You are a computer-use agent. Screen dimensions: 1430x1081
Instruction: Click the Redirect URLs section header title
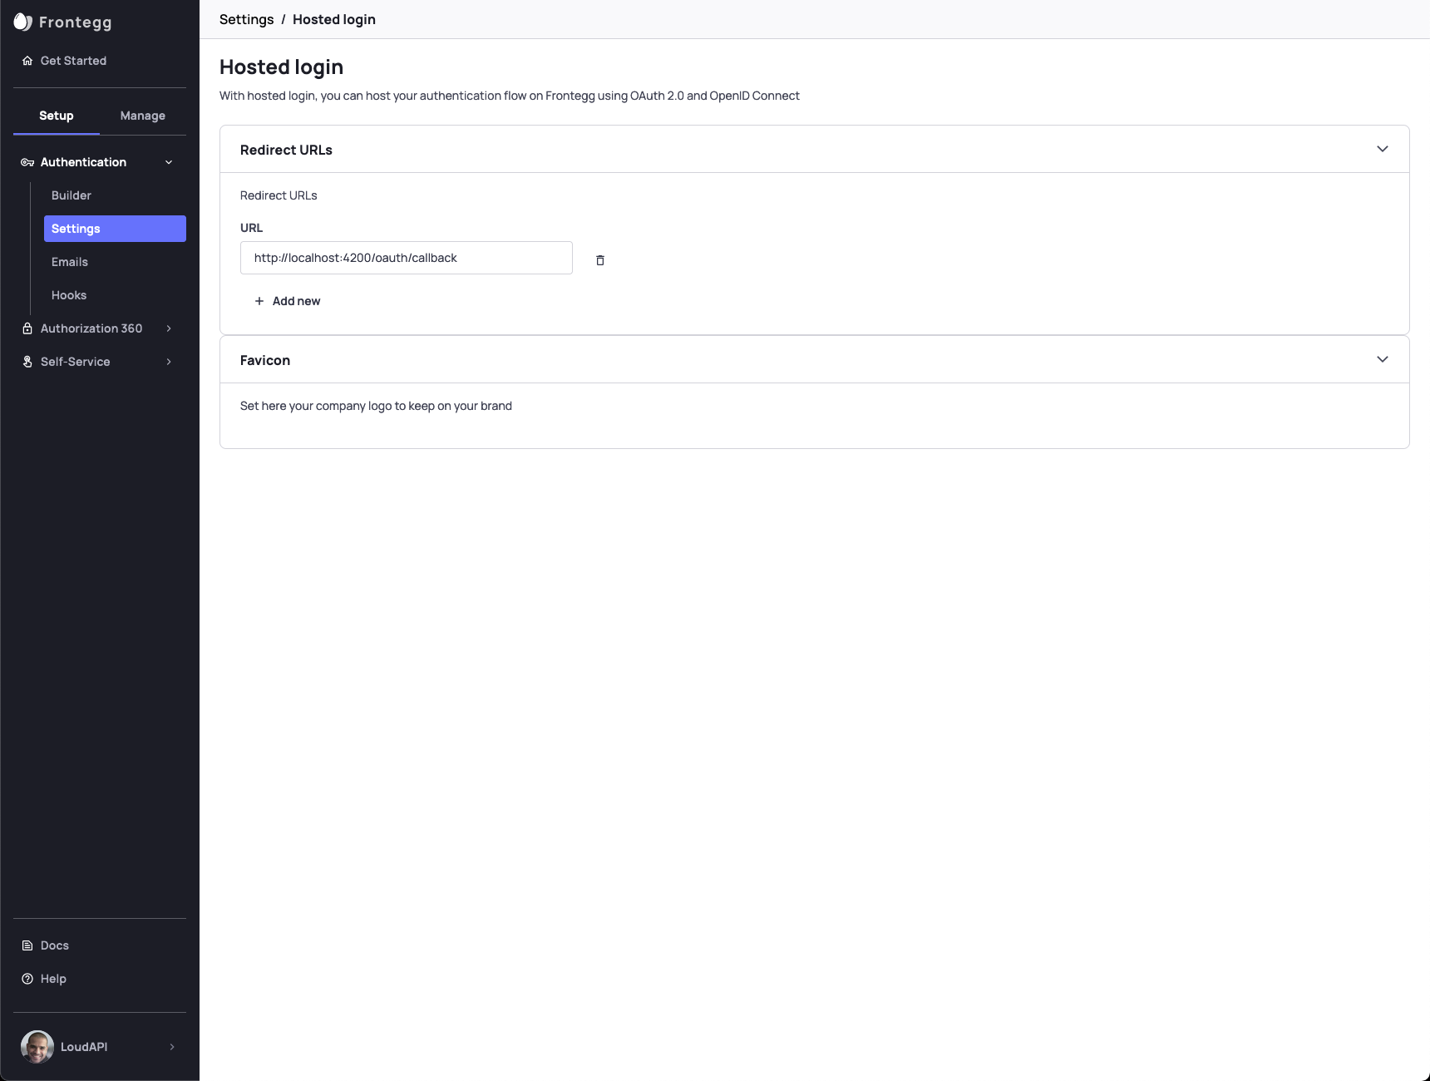(x=286, y=150)
